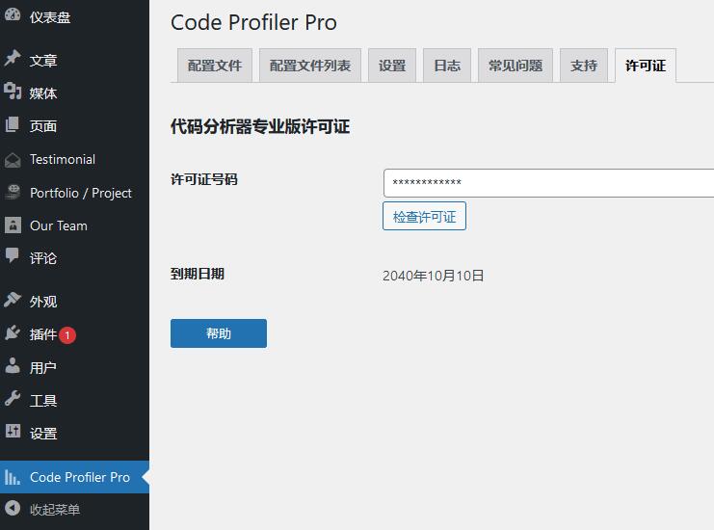Select the 许可证 tab
714x530 pixels.
(646, 66)
